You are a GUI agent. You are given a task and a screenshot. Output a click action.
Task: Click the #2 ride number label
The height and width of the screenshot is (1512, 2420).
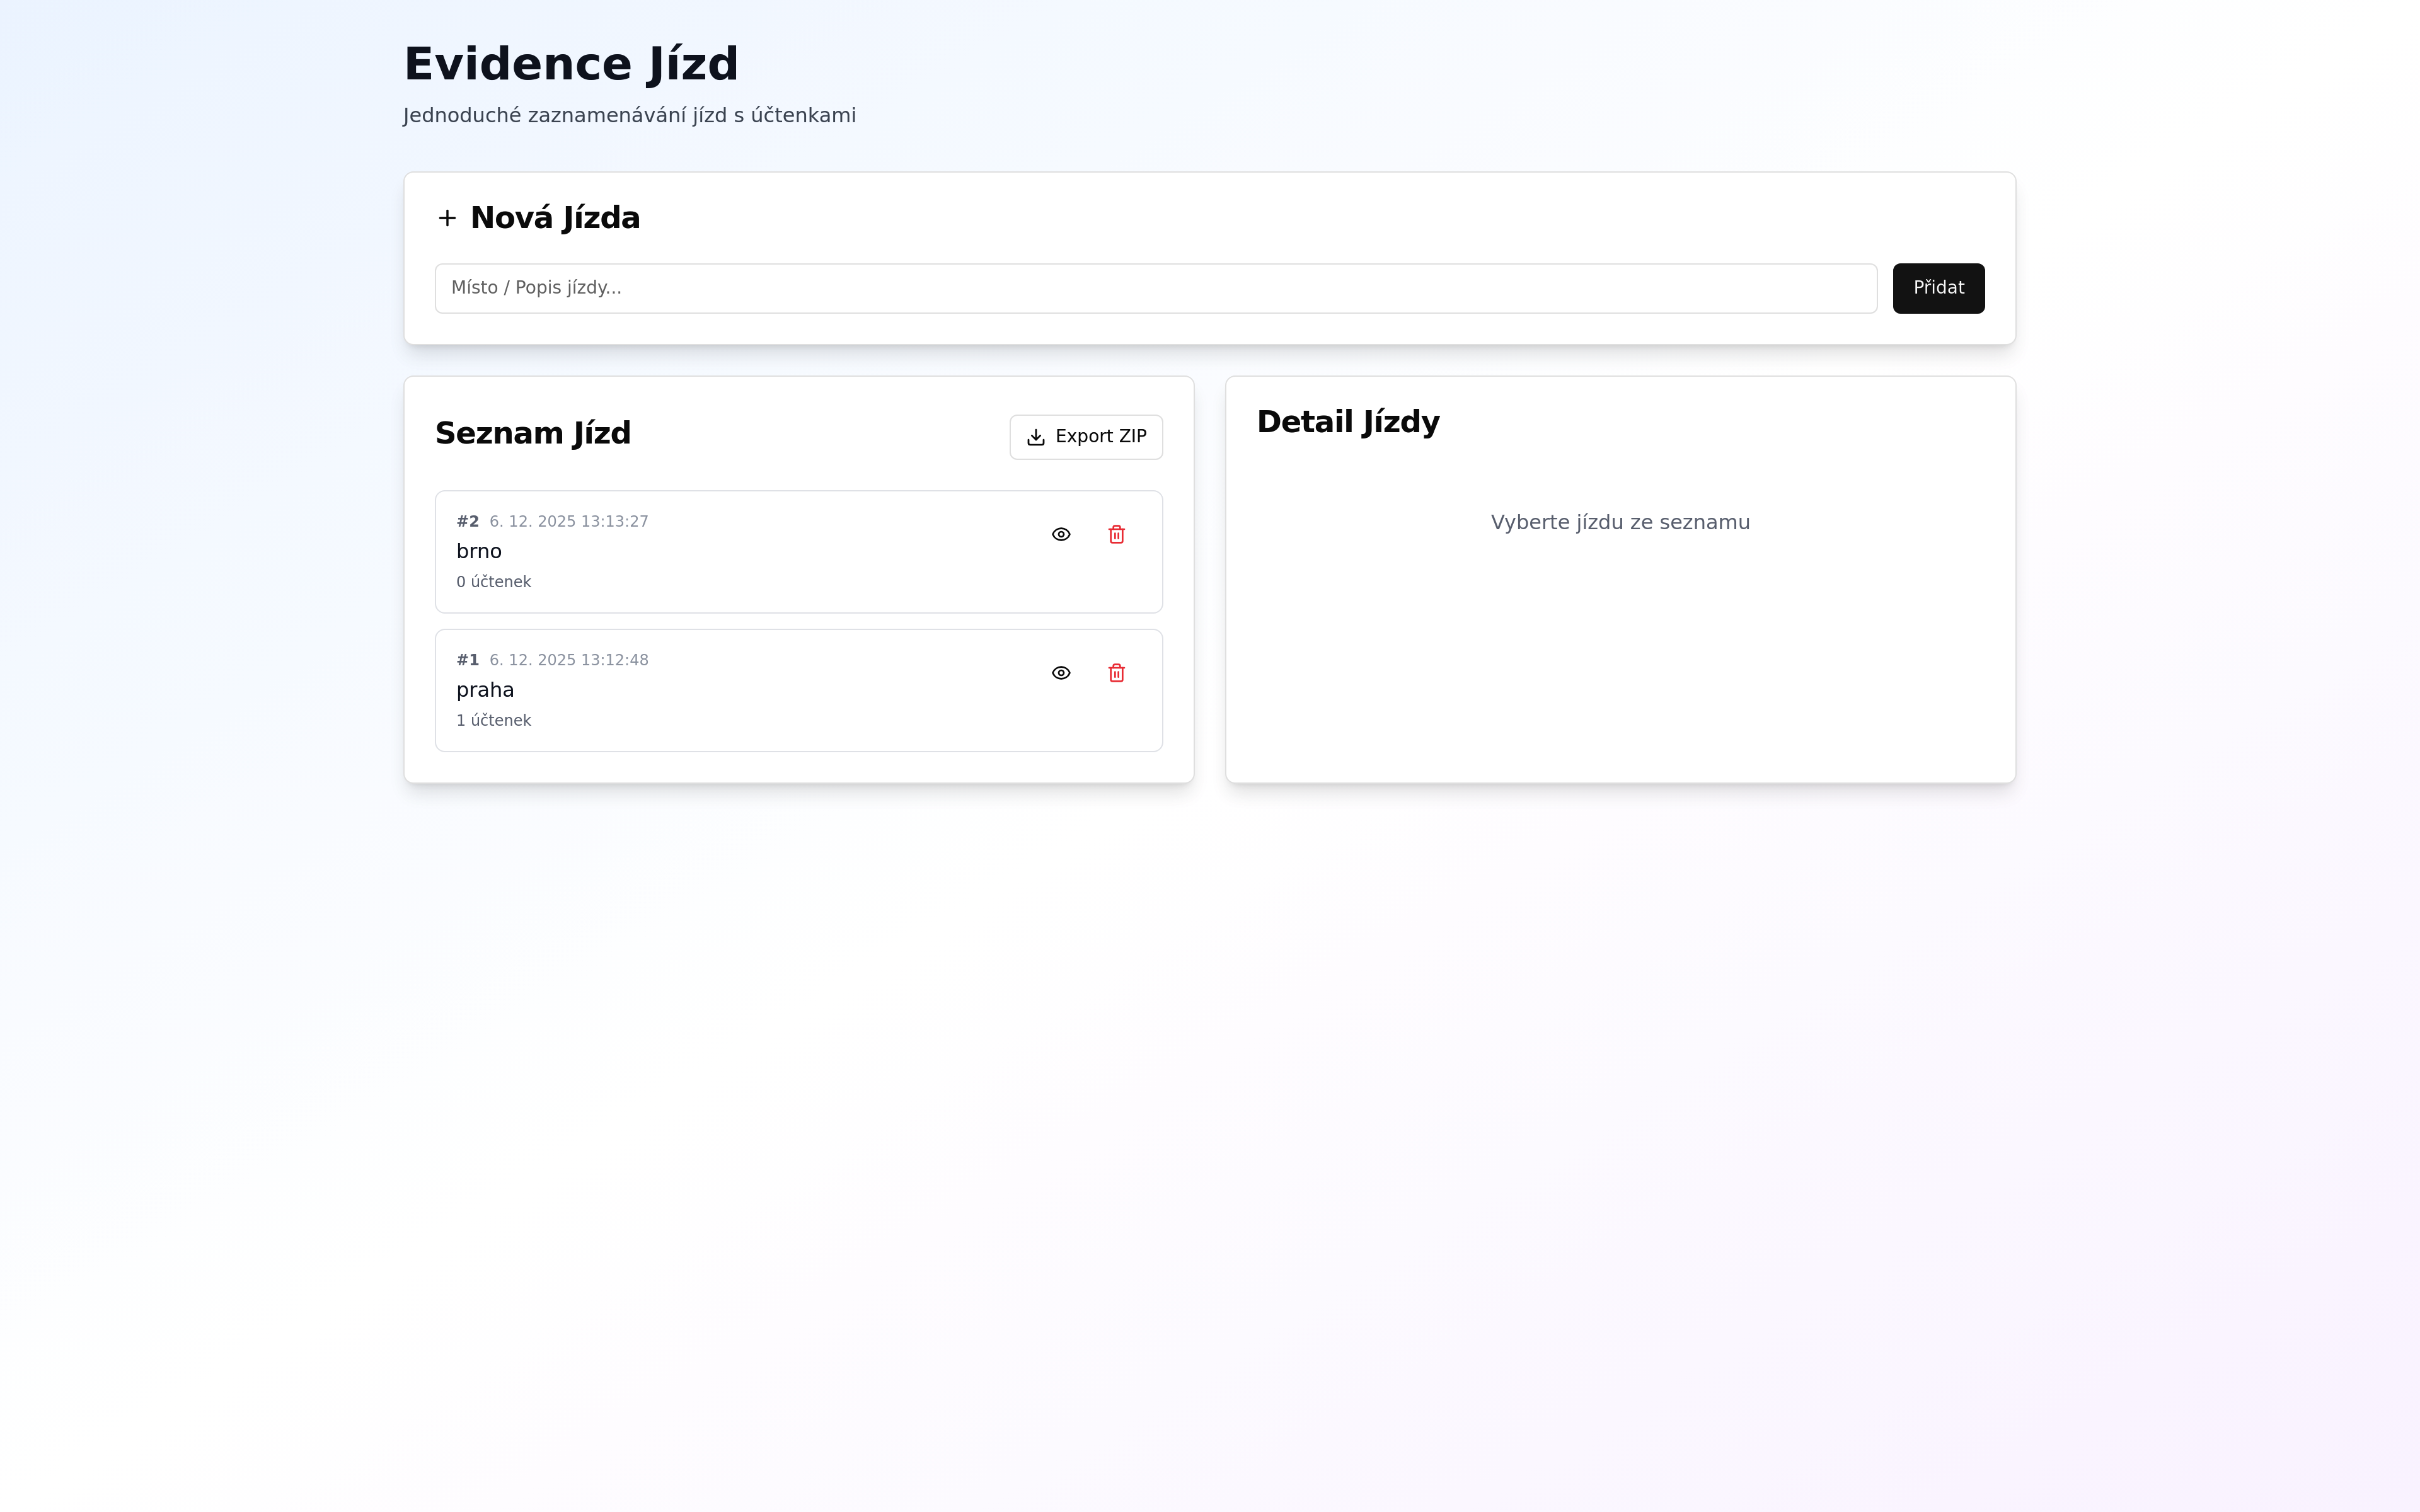click(x=467, y=521)
